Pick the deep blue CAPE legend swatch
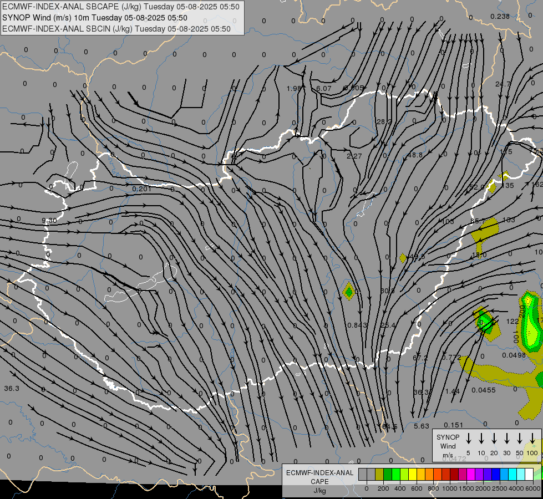 (x=495, y=474)
